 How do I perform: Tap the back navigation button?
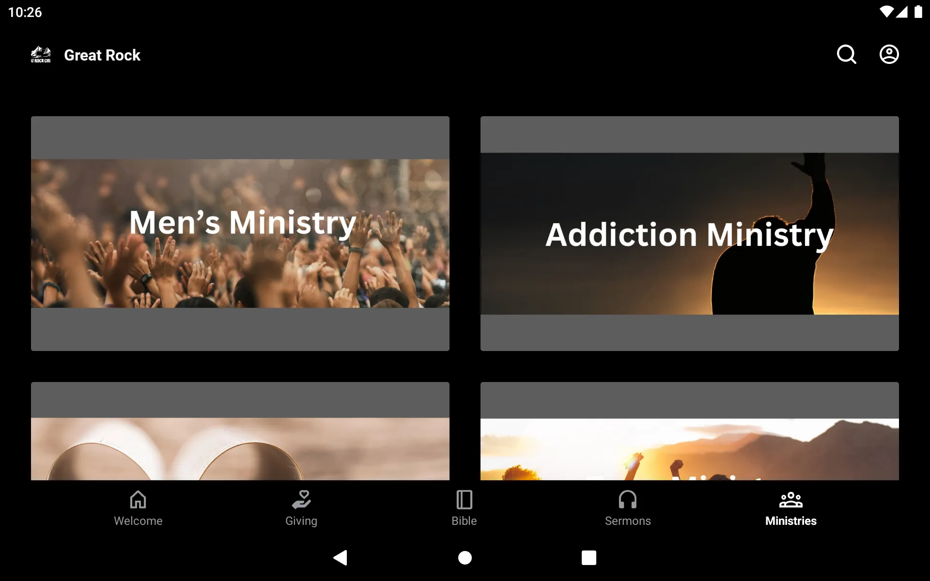pos(340,558)
